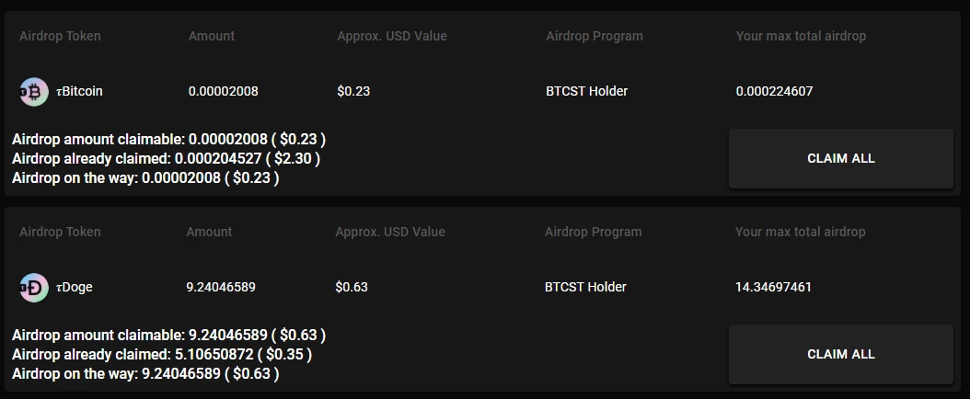
Task: Click τBitcoin amount 0.00002008
Action: tap(224, 91)
